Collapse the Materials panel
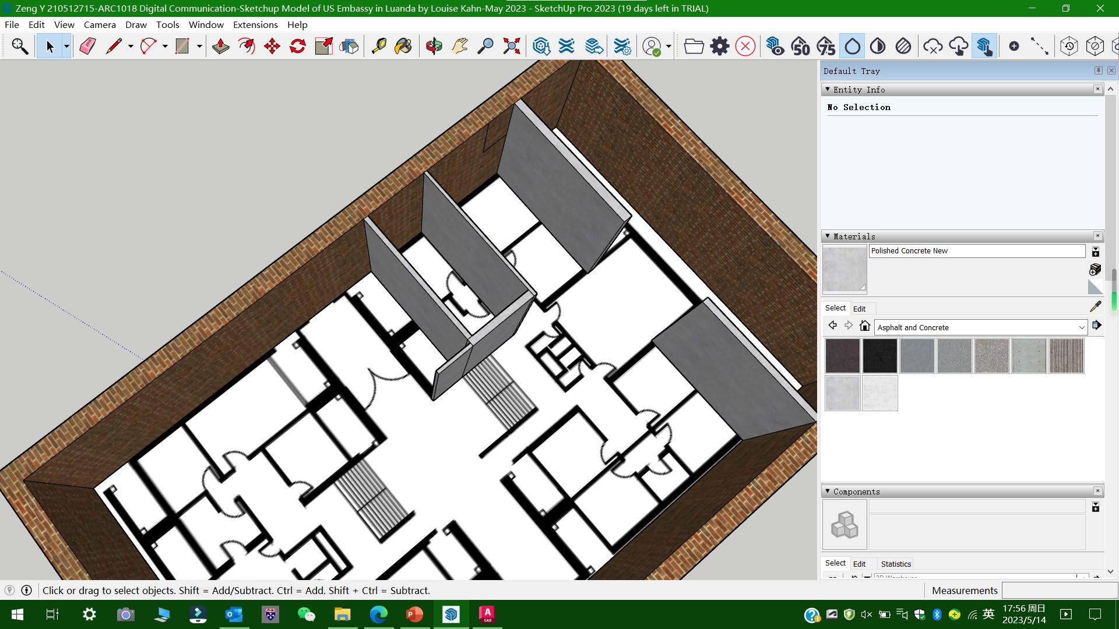The width and height of the screenshot is (1119, 629). [828, 236]
